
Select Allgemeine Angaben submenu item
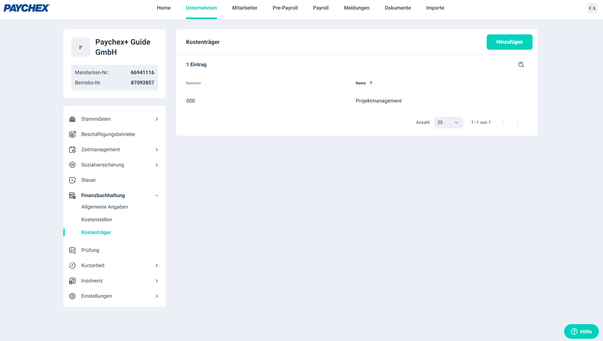click(105, 207)
